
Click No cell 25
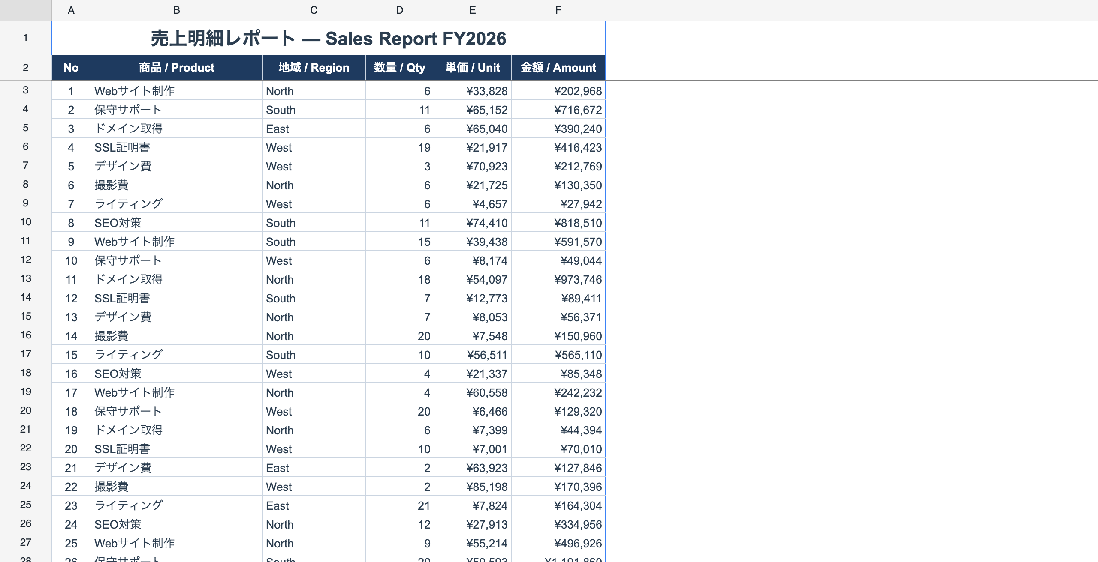coord(71,543)
